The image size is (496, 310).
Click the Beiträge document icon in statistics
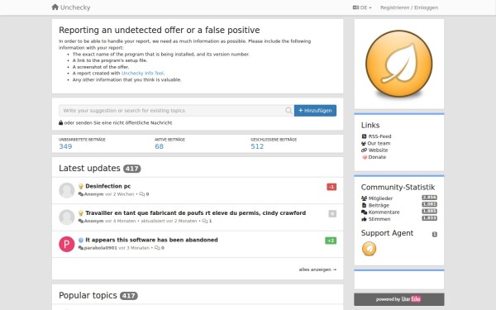[x=364, y=205]
